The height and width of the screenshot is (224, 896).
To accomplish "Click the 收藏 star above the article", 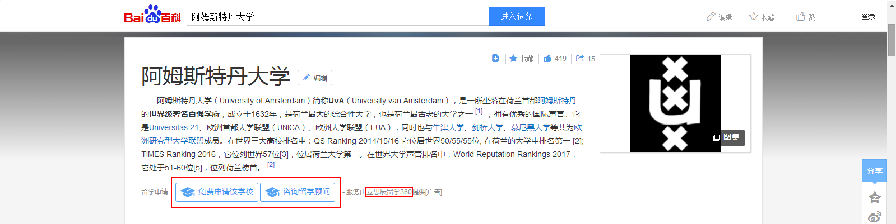I will [x=513, y=58].
